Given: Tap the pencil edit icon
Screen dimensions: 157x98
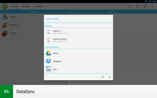Looking at the screenshot, I should pyautogui.click(x=145, y=7).
